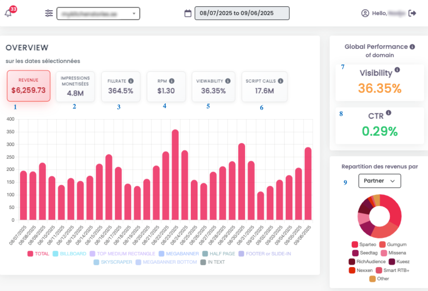
Task: Toggle the IN TEXT legend series
Action: click(212, 262)
